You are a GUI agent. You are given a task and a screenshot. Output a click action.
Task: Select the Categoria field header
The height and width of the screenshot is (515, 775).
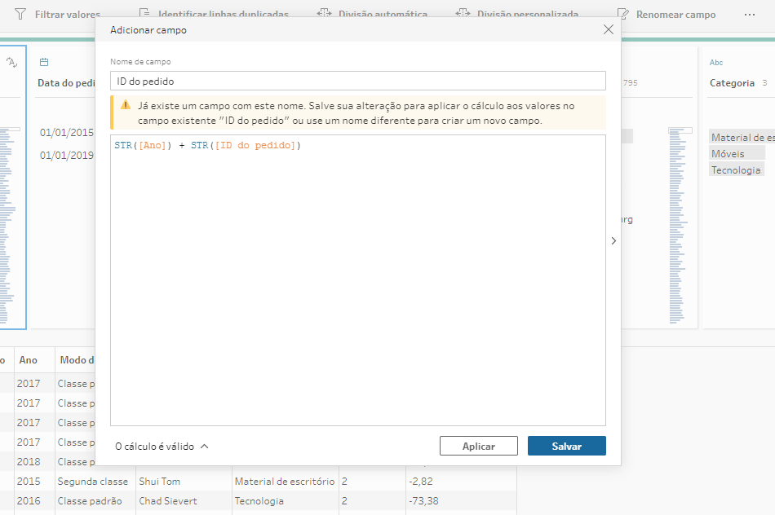click(x=732, y=83)
